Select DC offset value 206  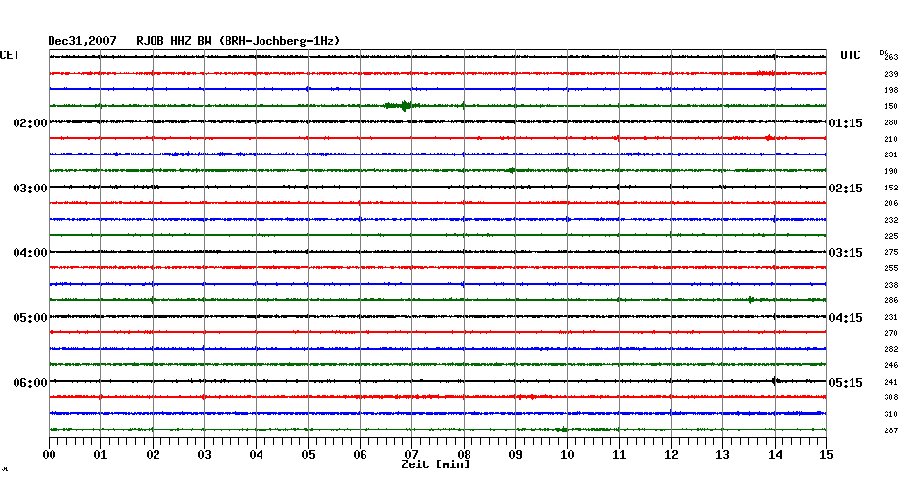click(x=891, y=203)
